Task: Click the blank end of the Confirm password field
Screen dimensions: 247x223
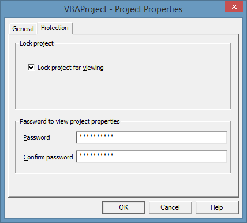Action: pyautogui.click(x=170, y=157)
